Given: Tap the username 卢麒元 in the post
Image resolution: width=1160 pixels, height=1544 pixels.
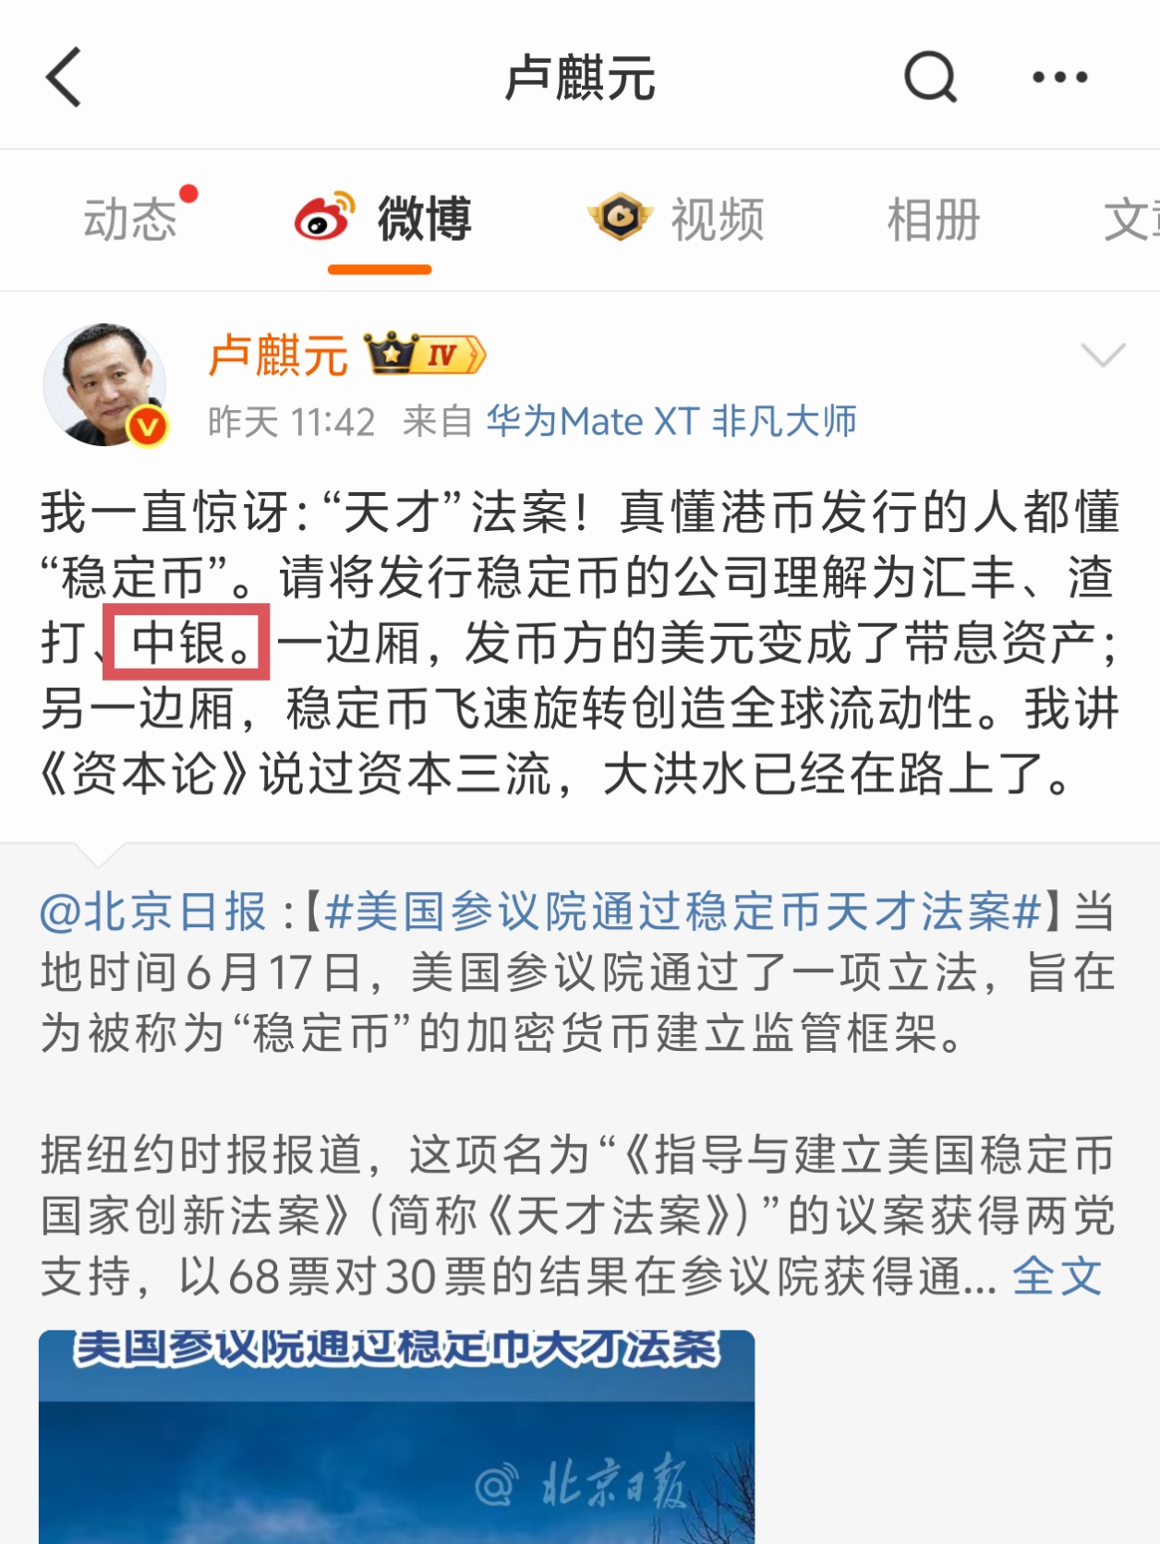Looking at the screenshot, I should pyautogui.click(x=277, y=356).
